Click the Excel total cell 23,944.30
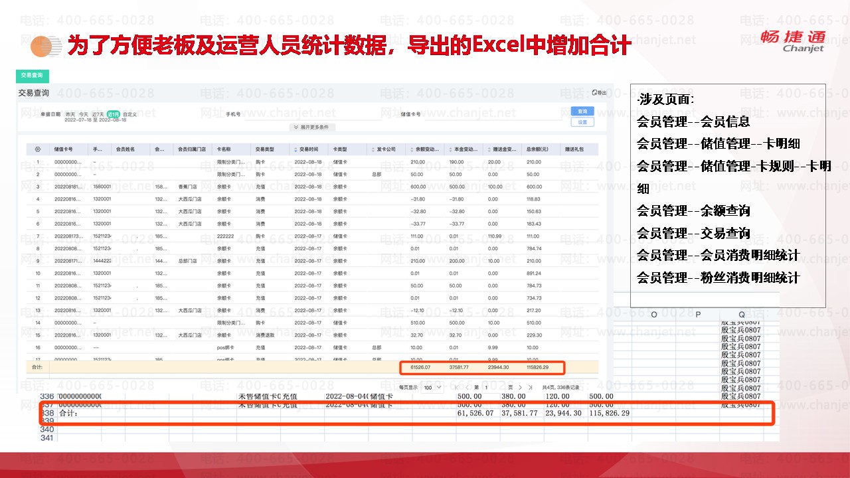The height and width of the screenshot is (478, 850). [x=564, y=413]
